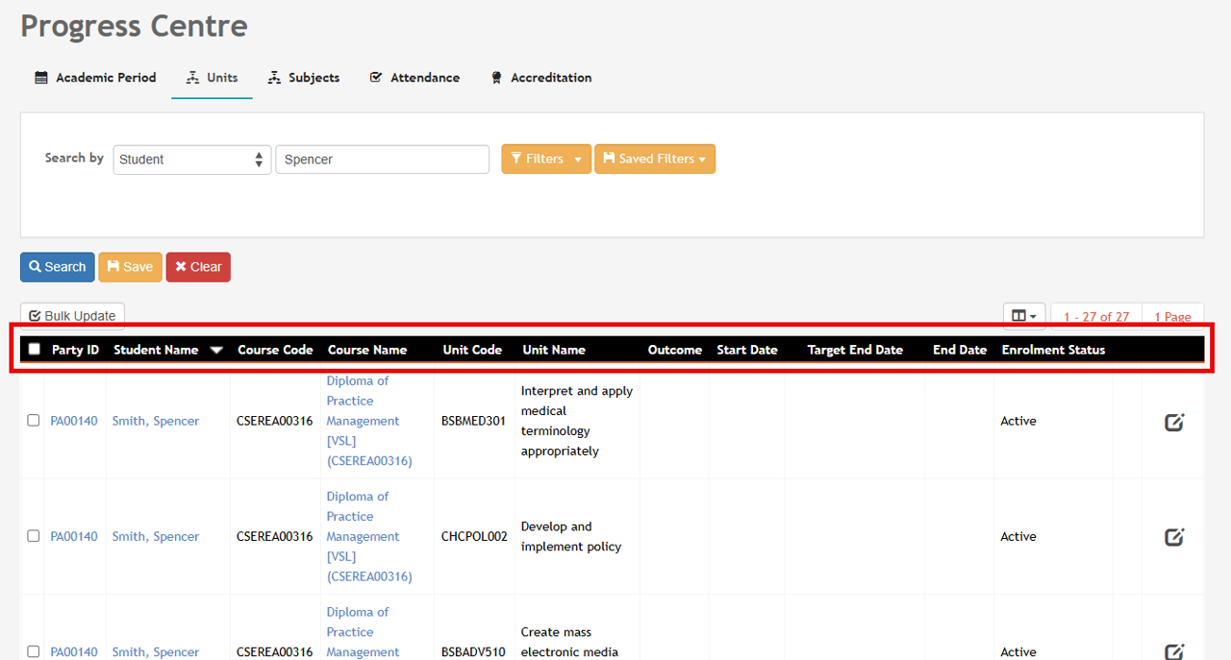The image size is (1231, 660).
Task: Open the Saved Filters dropdown
Action: pos(655,159)
